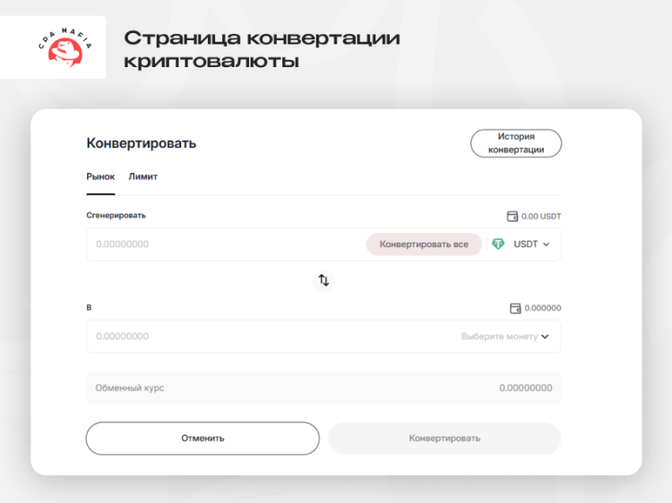The height and width of the screenshot is (503, 672).
Task: Open "История конвертации"
Action: click(516, 143)
